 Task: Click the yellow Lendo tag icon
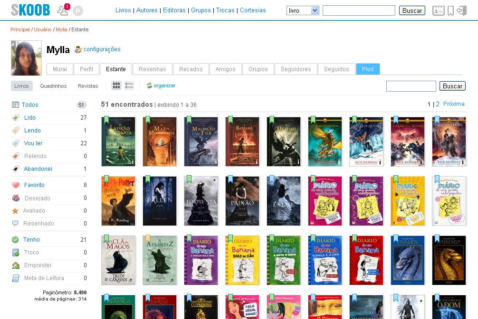click(x=16, y=131)
